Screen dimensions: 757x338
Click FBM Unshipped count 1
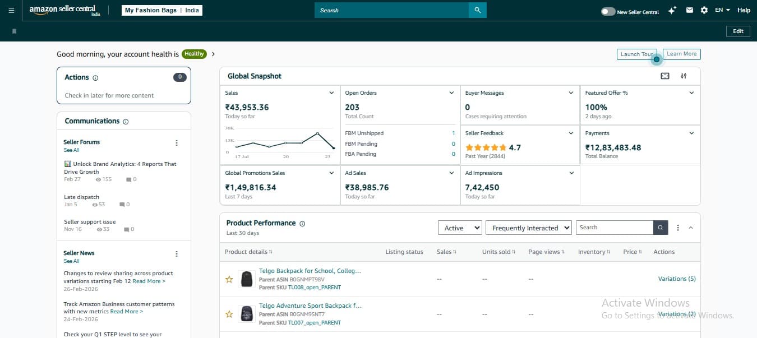click(453, 133)
